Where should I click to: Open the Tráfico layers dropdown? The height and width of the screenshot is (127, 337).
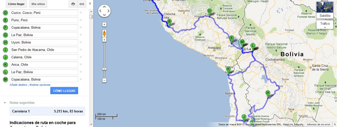325,25
